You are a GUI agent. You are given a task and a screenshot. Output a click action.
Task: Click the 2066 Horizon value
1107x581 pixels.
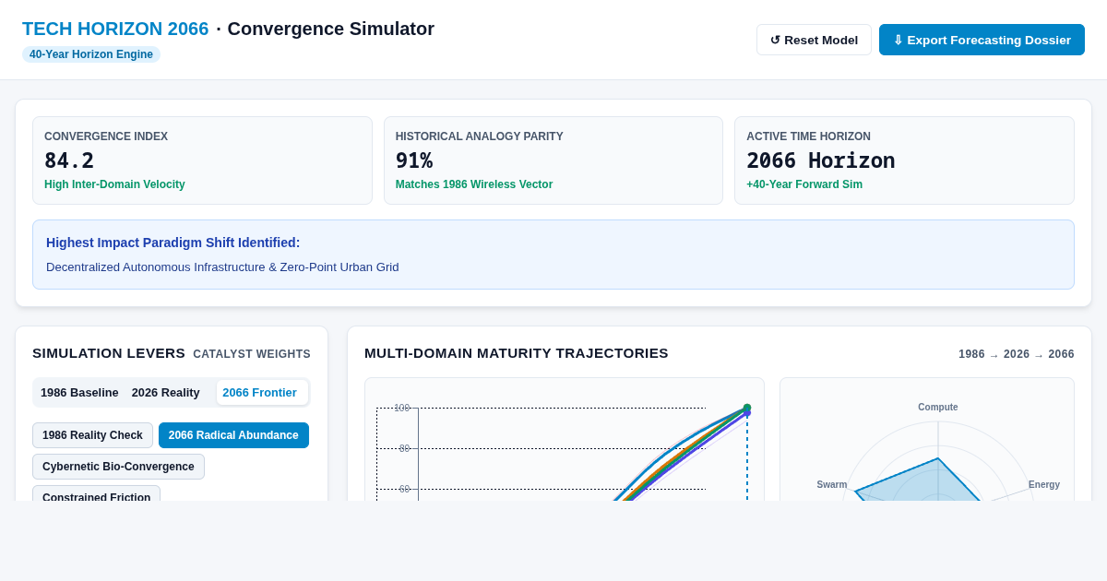(x=820, y=160)
